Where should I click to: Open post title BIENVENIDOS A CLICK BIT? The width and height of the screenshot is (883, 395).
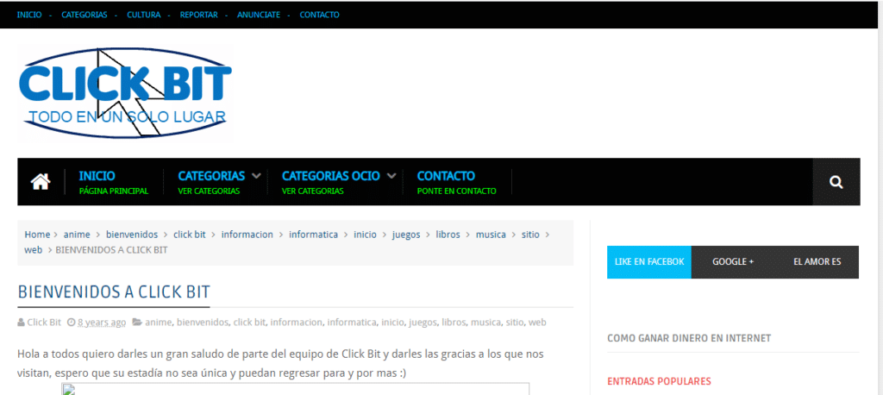tap(114, 292)
